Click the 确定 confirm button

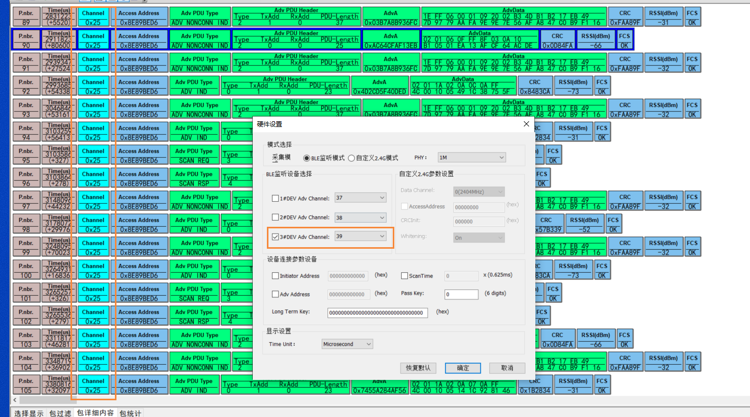pos(463,368)
